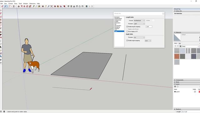
Task: Pick the orange rust metal swatch
Action: [x=177, y=56]
